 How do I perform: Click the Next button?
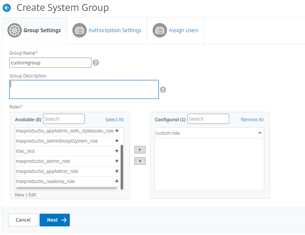click(55, 220)
